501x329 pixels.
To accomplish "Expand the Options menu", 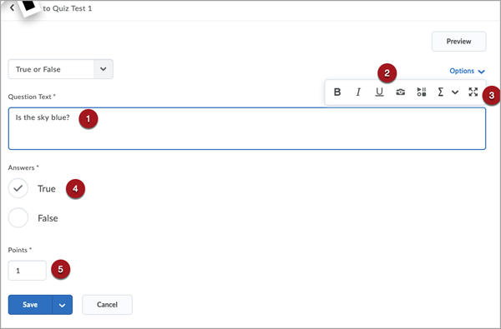I will click(467, 71).
